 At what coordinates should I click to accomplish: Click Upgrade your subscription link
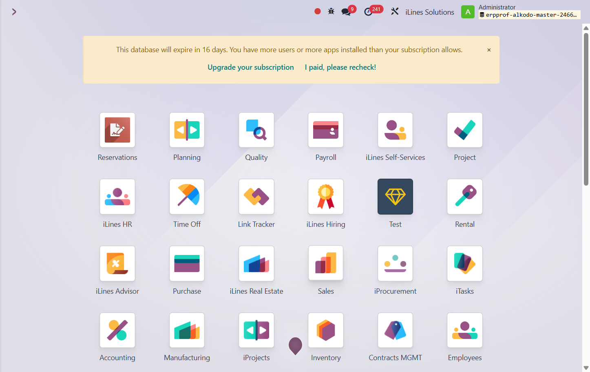click(251, 67)
